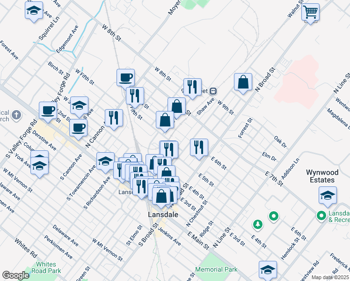
Task: Click the Hemlock St label
Action: point(290,249)
